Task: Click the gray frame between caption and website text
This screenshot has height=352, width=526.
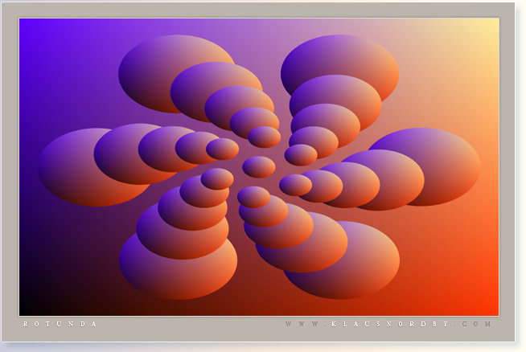Action: click(193, 324)
